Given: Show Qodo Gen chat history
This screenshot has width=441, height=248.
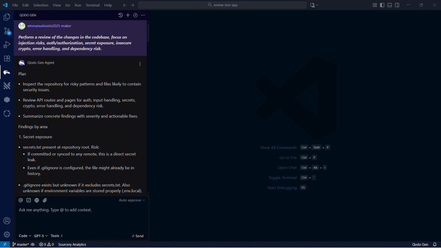Looking at the screenshot, I should [x=121, y=15].
